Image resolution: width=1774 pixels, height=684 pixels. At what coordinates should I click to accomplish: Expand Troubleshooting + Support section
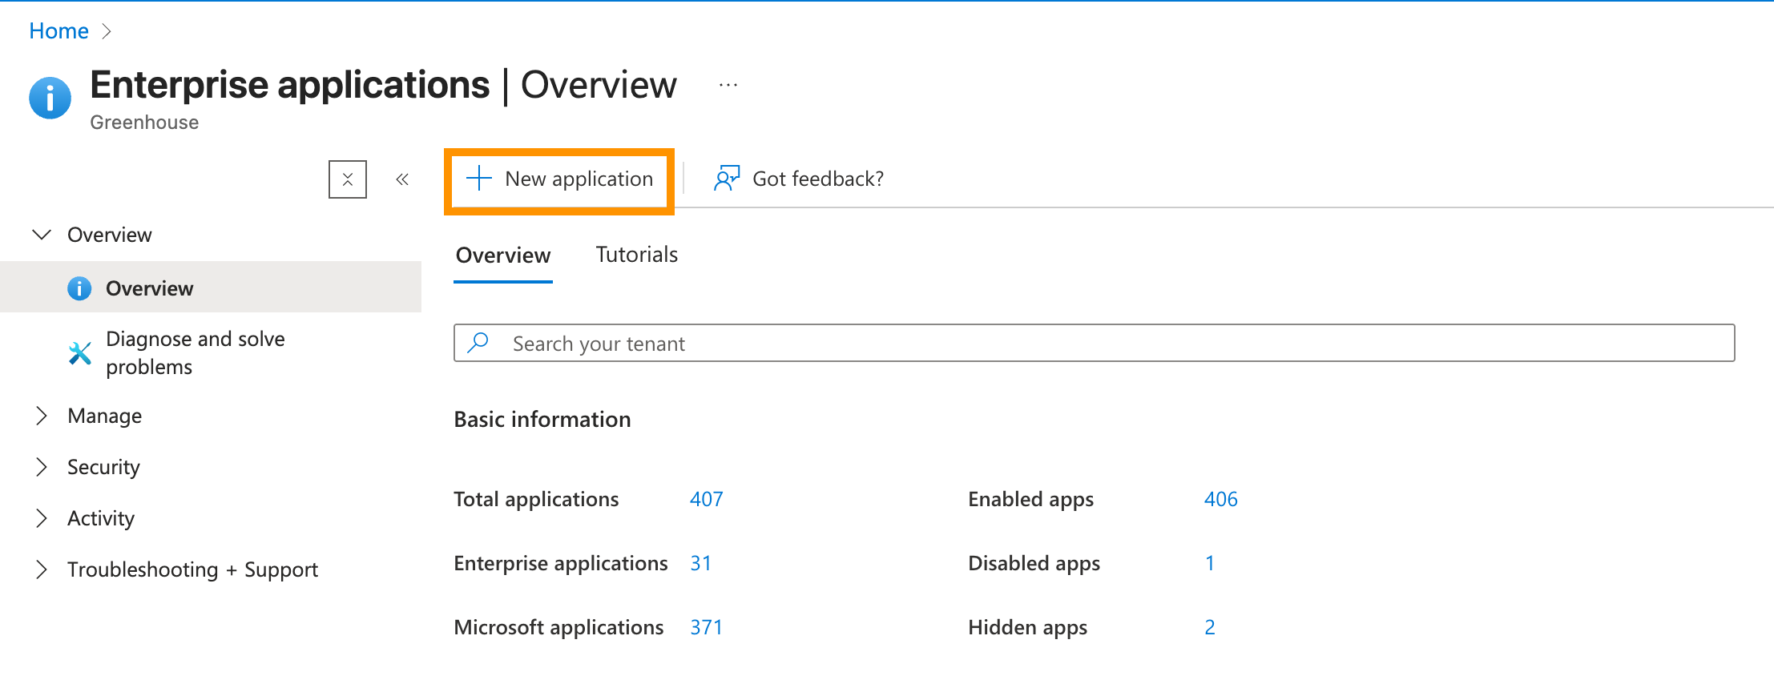pos(42,569)
